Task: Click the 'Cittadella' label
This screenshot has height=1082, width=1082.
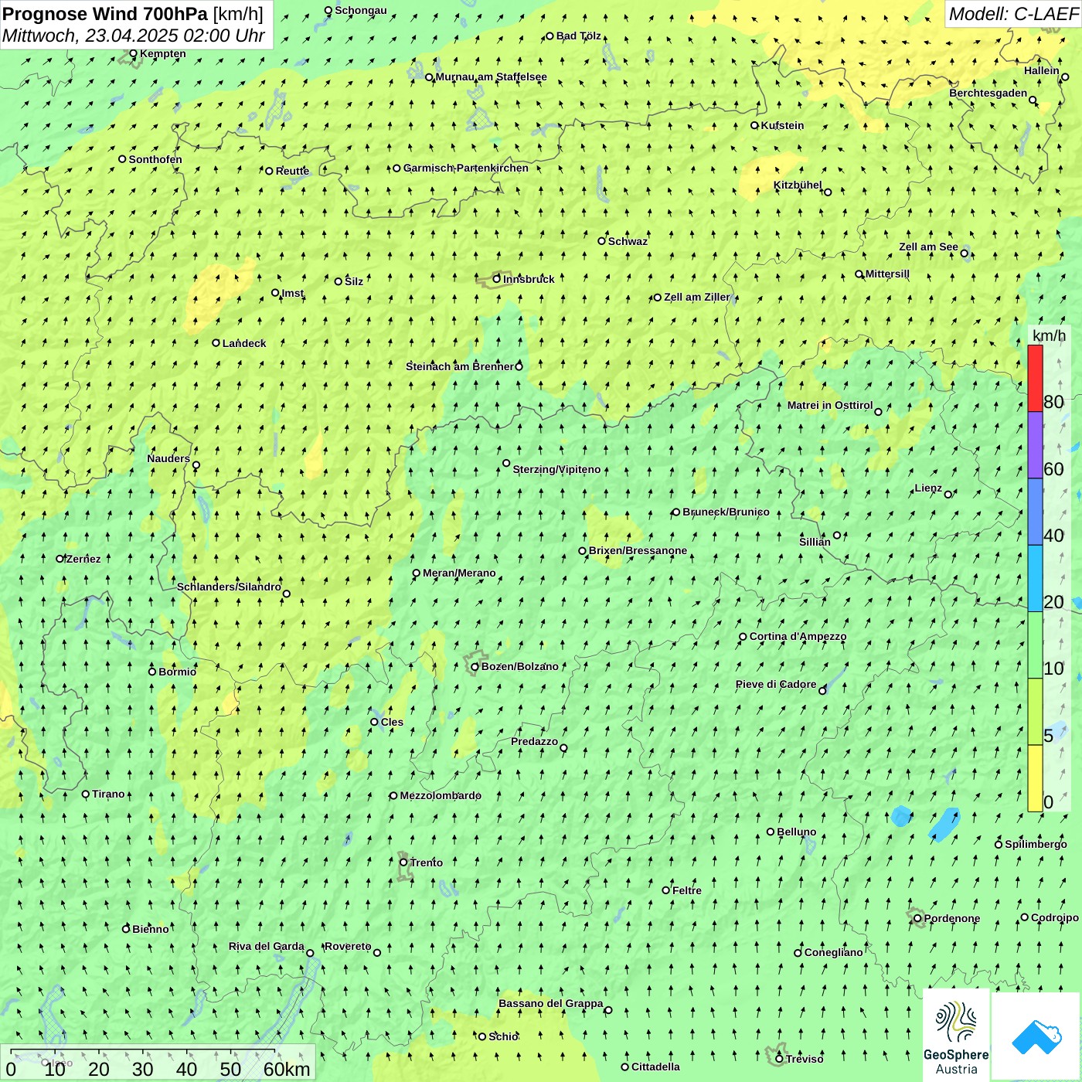Action: pyautogui.click(x=655, y=1067)
